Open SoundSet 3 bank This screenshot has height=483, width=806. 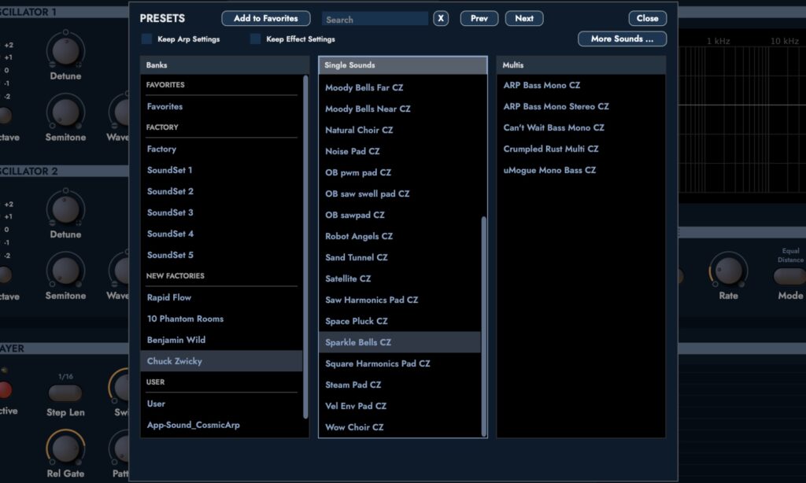pyautogui.click(x=221, y=212)
